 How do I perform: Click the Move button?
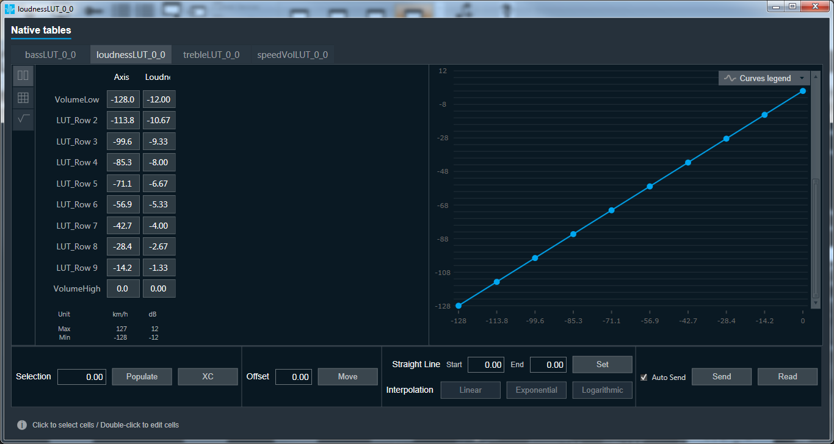pos(348,376)
